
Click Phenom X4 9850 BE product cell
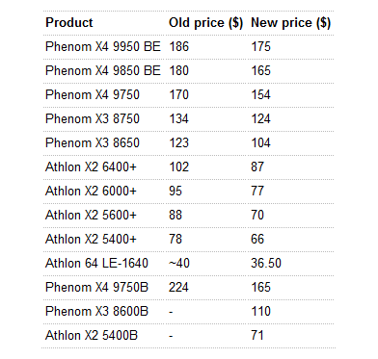[103, 71]
